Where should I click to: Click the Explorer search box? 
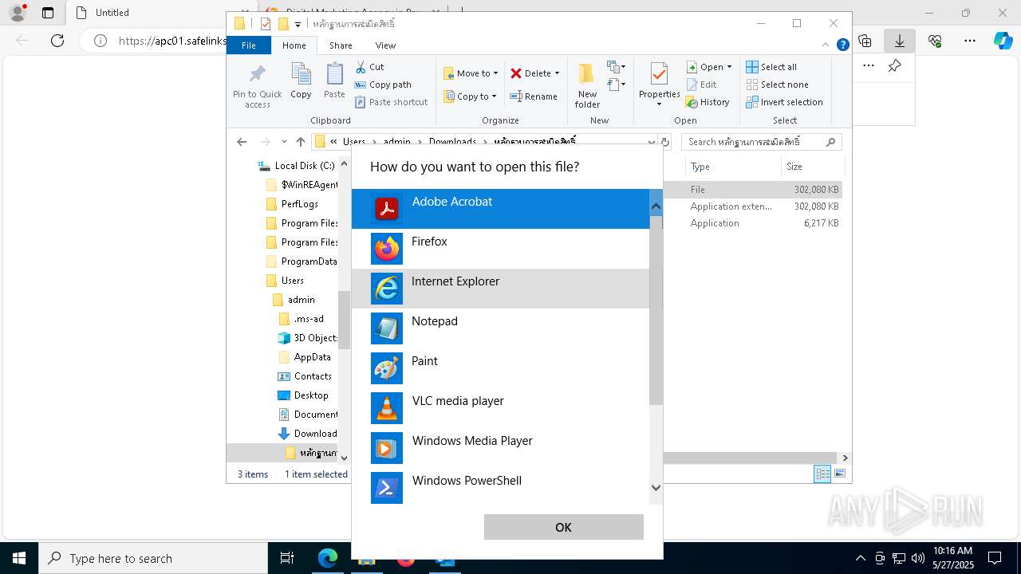(x=761, y=142)
